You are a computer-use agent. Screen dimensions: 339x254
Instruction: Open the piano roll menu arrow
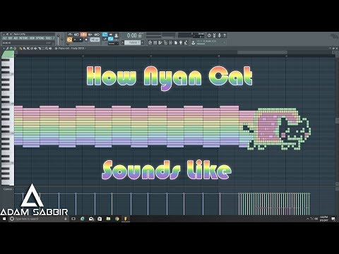4,49
